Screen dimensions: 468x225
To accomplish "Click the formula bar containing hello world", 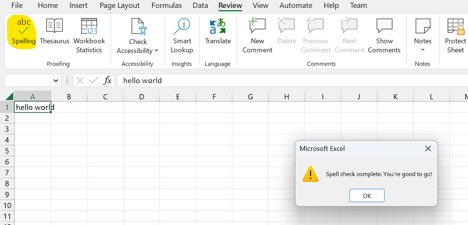I will [x=292, y=81].
